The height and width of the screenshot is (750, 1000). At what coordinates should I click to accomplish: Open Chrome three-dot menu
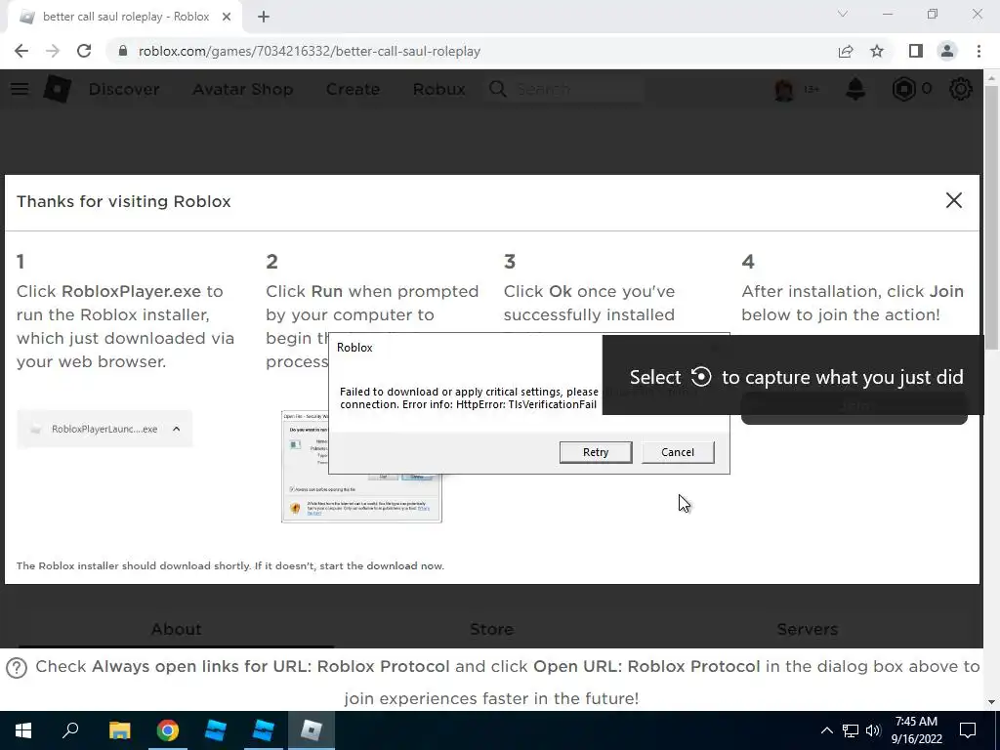point(979,51)
